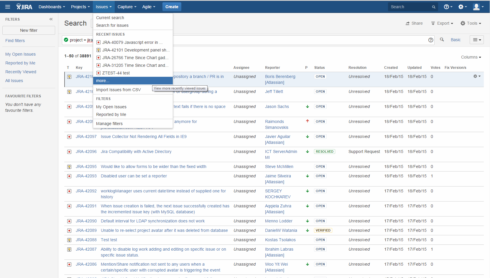The height and width of the screenshot is (278, 490).
Task: Click bug icon for ZTEST-44 recent issue
Action: click(98, 73)
